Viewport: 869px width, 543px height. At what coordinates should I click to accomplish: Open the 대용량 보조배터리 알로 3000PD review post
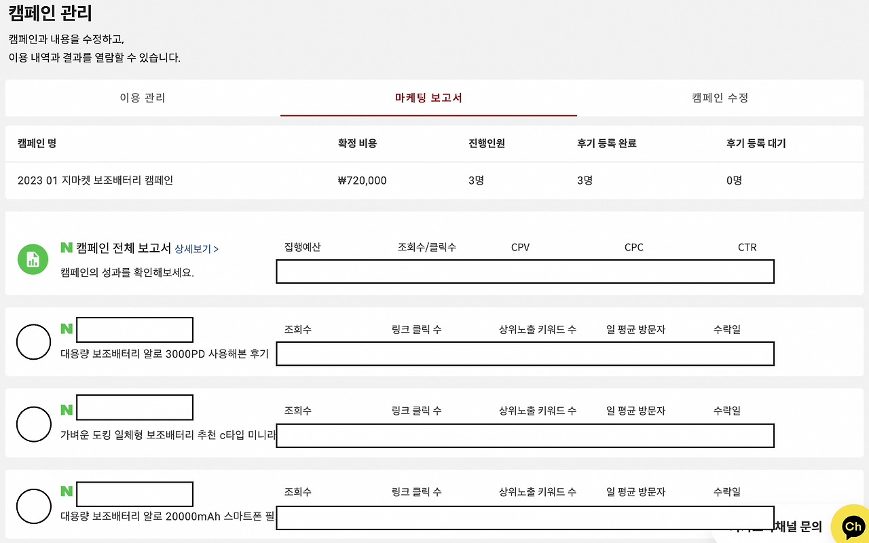coord(165,354)
